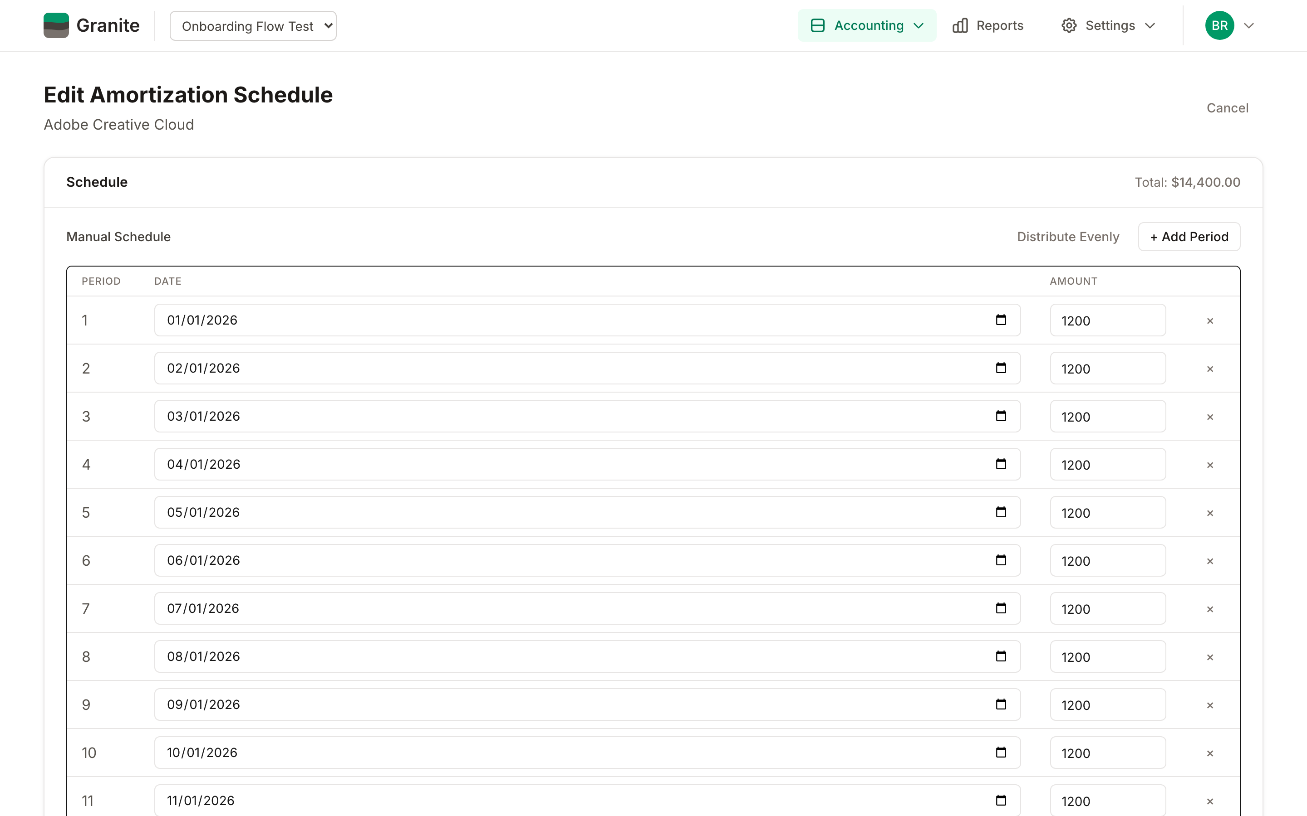Remove period 6 row
Image resolution: width=1307 pixels, height=816 pixels.
click(x=1210, y=561)
